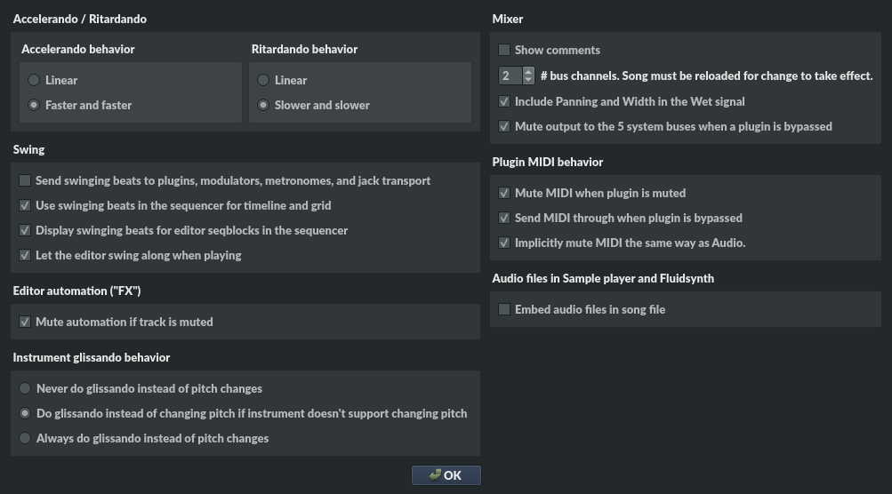Choose Linear ritardando behavior

pos(263,80)
